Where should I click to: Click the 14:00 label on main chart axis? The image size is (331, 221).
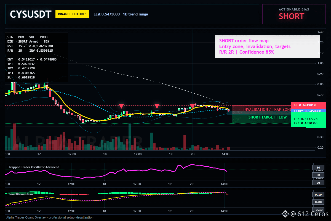pos(225,154)
